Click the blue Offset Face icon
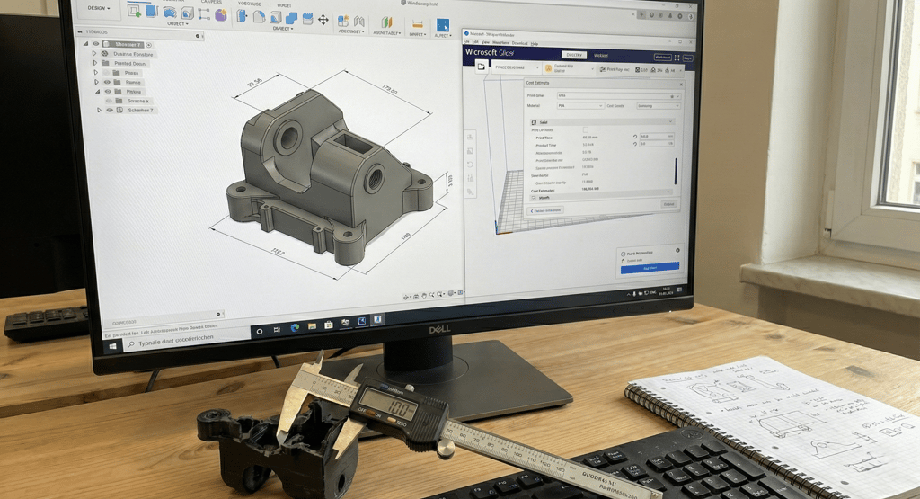920x499 pixels. pyautogui.click(x=307, y=19)
